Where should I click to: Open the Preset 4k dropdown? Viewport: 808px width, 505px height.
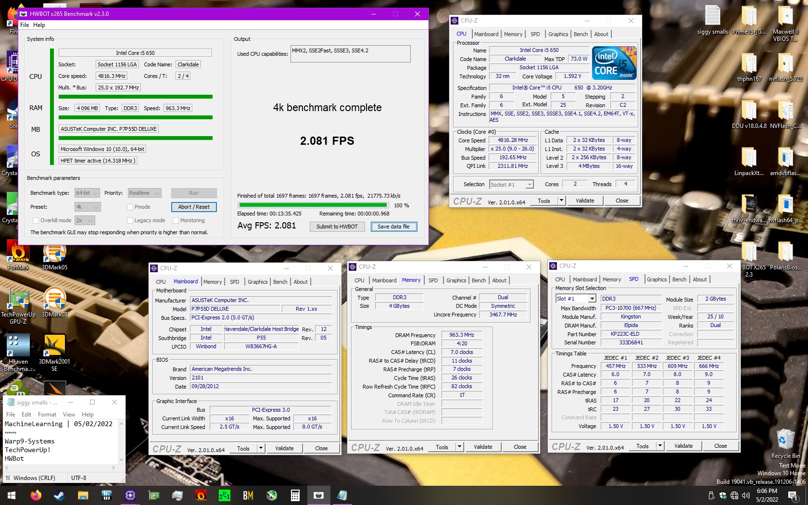click(88, 207)
